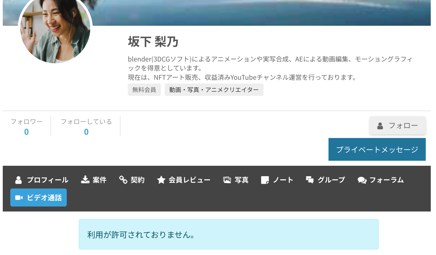Start a ビデオ通話 video call
Image resolution: width=436 pixels, height=255 pixels.
click(38, 197)
